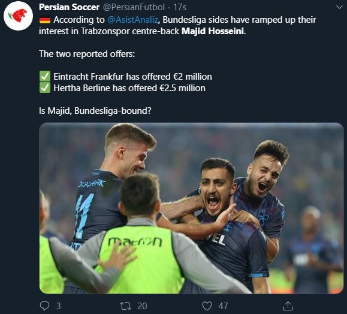Expand the tweet options chevron menu

tap(339, 7)
